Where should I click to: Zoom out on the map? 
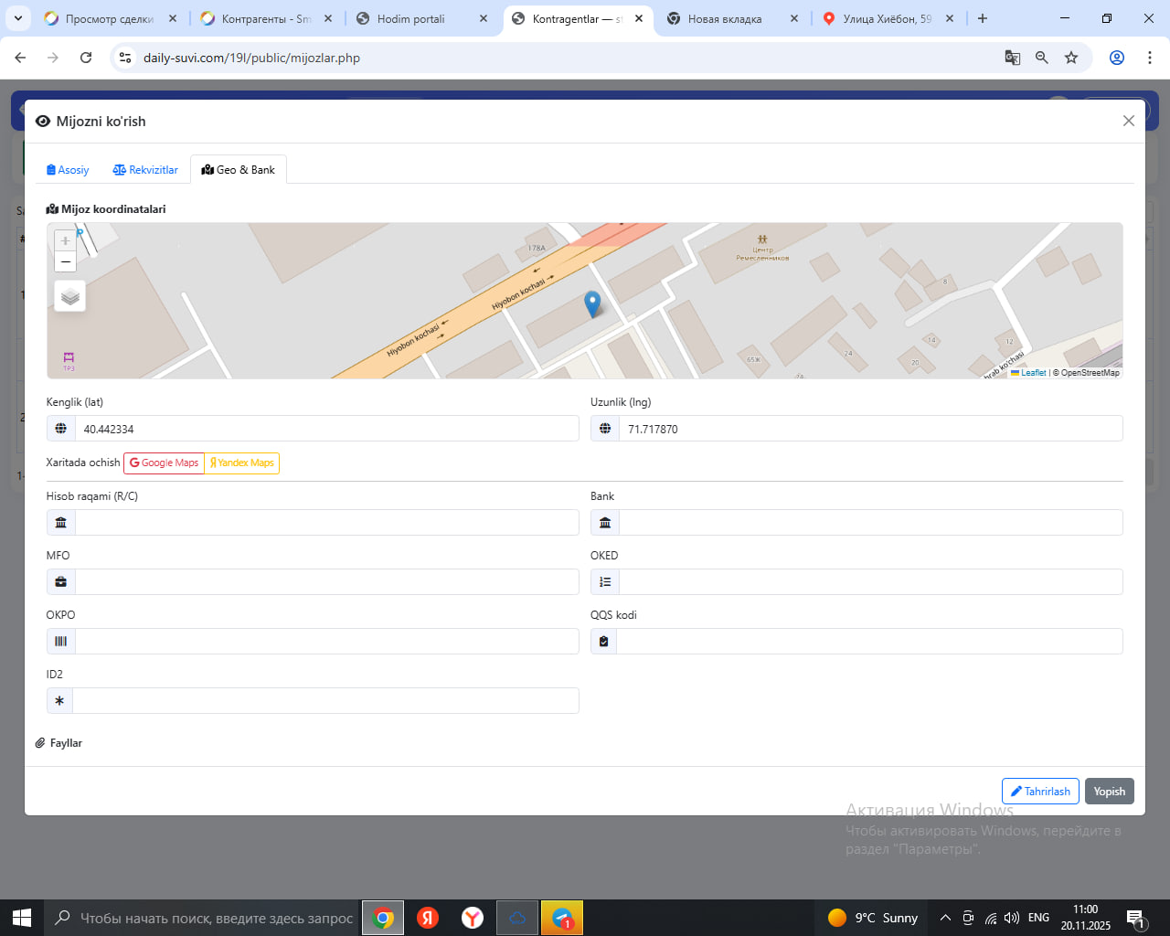65,262
